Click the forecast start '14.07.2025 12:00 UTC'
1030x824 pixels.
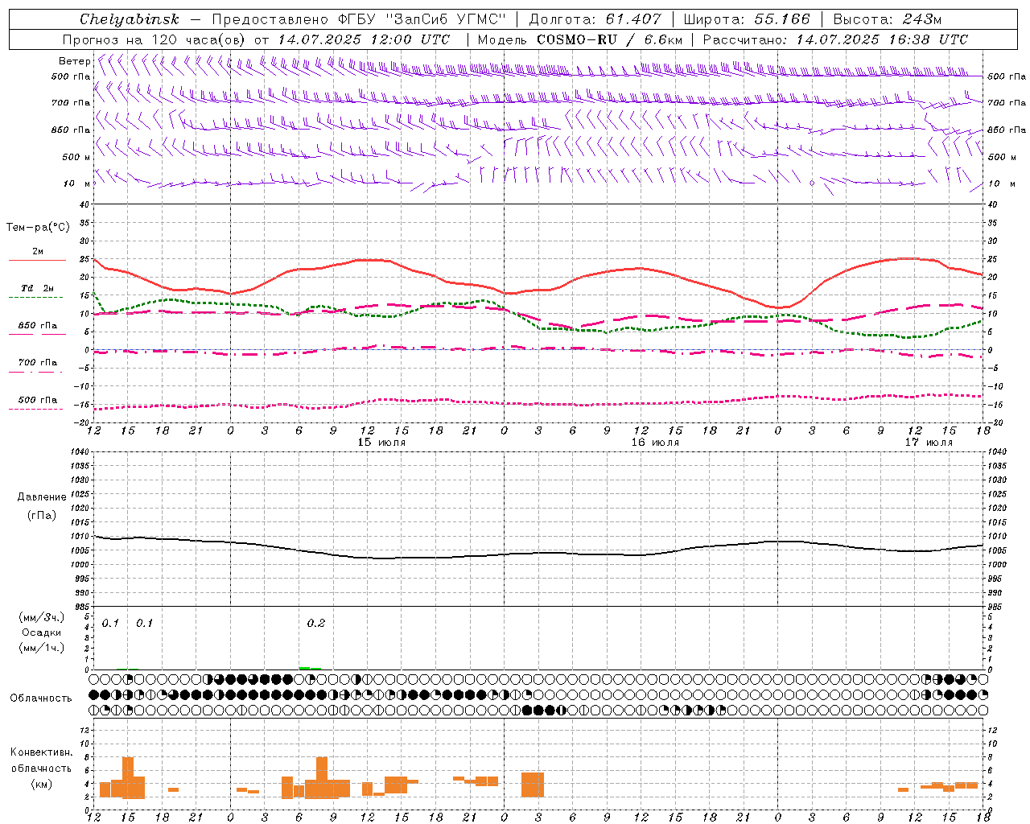point(365,39)
